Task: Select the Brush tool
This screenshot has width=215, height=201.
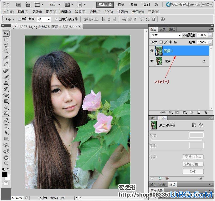Action: click(x=6, y=77)
